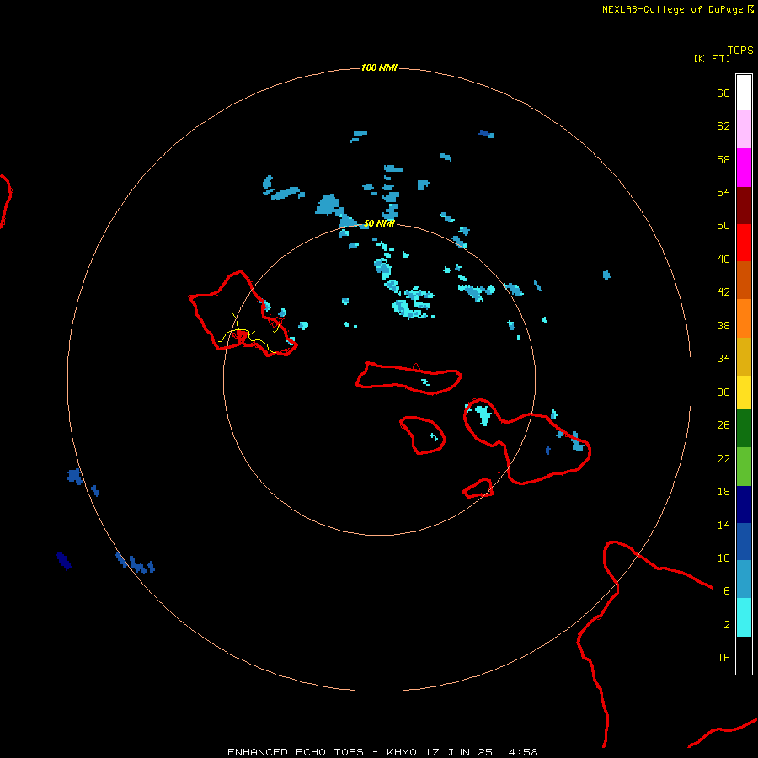The image size is (758, 758).
Task: Click the 14 legend value label
Action: 723,525
